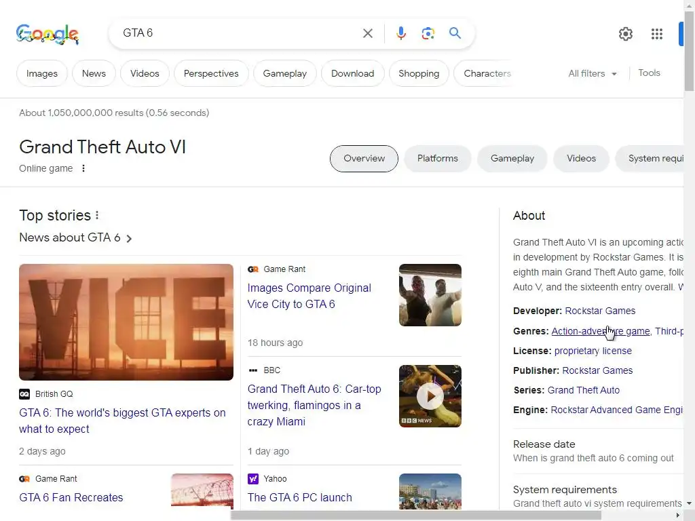The image size is (695, 521).
Task: Open the Game Rant Vice City comparison thumbnail
Action: coord(430,295)
